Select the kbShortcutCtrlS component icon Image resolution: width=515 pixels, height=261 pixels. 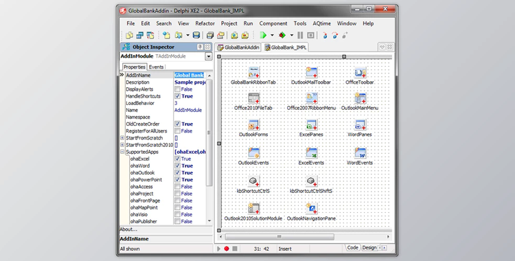253,181
